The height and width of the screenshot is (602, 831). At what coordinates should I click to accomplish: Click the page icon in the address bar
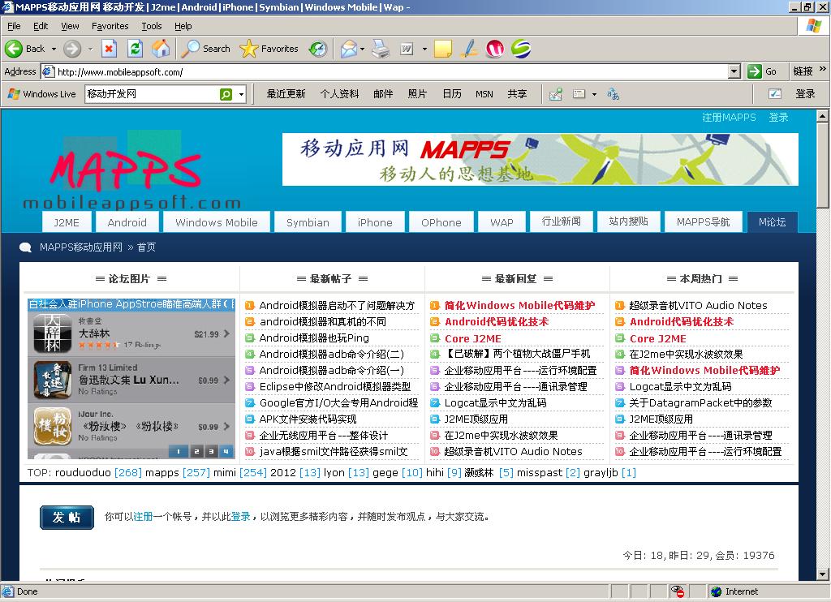[x=48, y=71]
